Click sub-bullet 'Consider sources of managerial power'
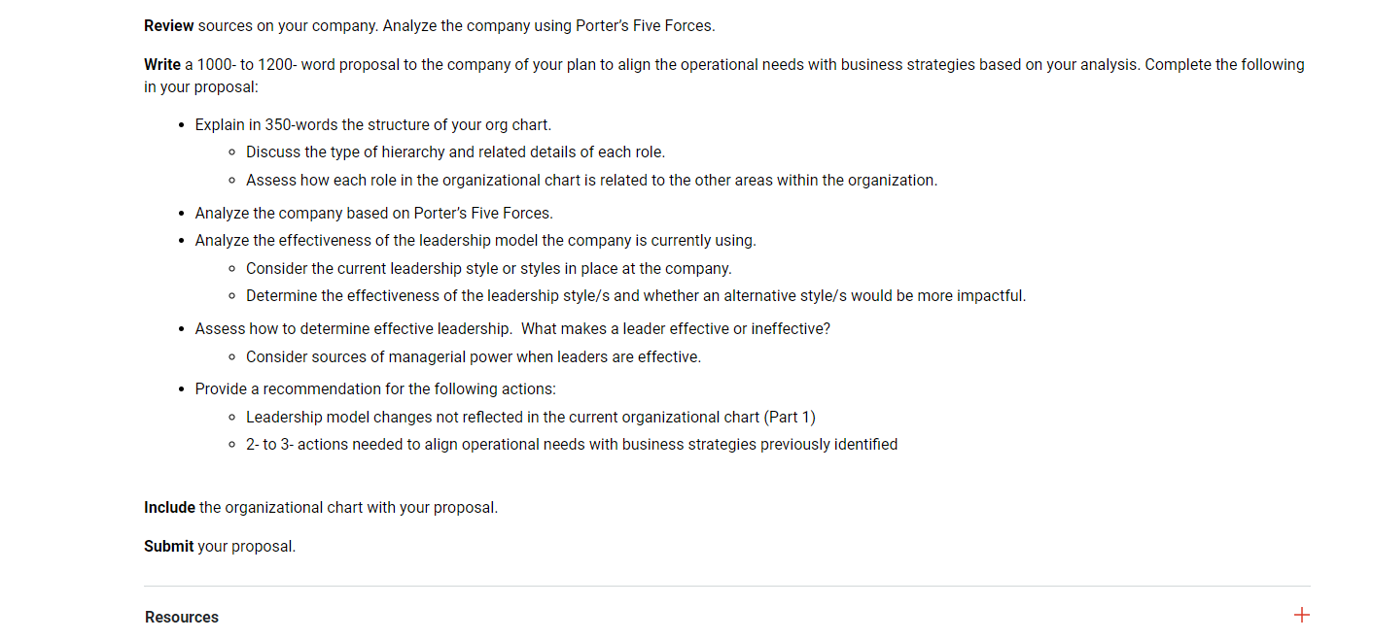 [474, 356]
